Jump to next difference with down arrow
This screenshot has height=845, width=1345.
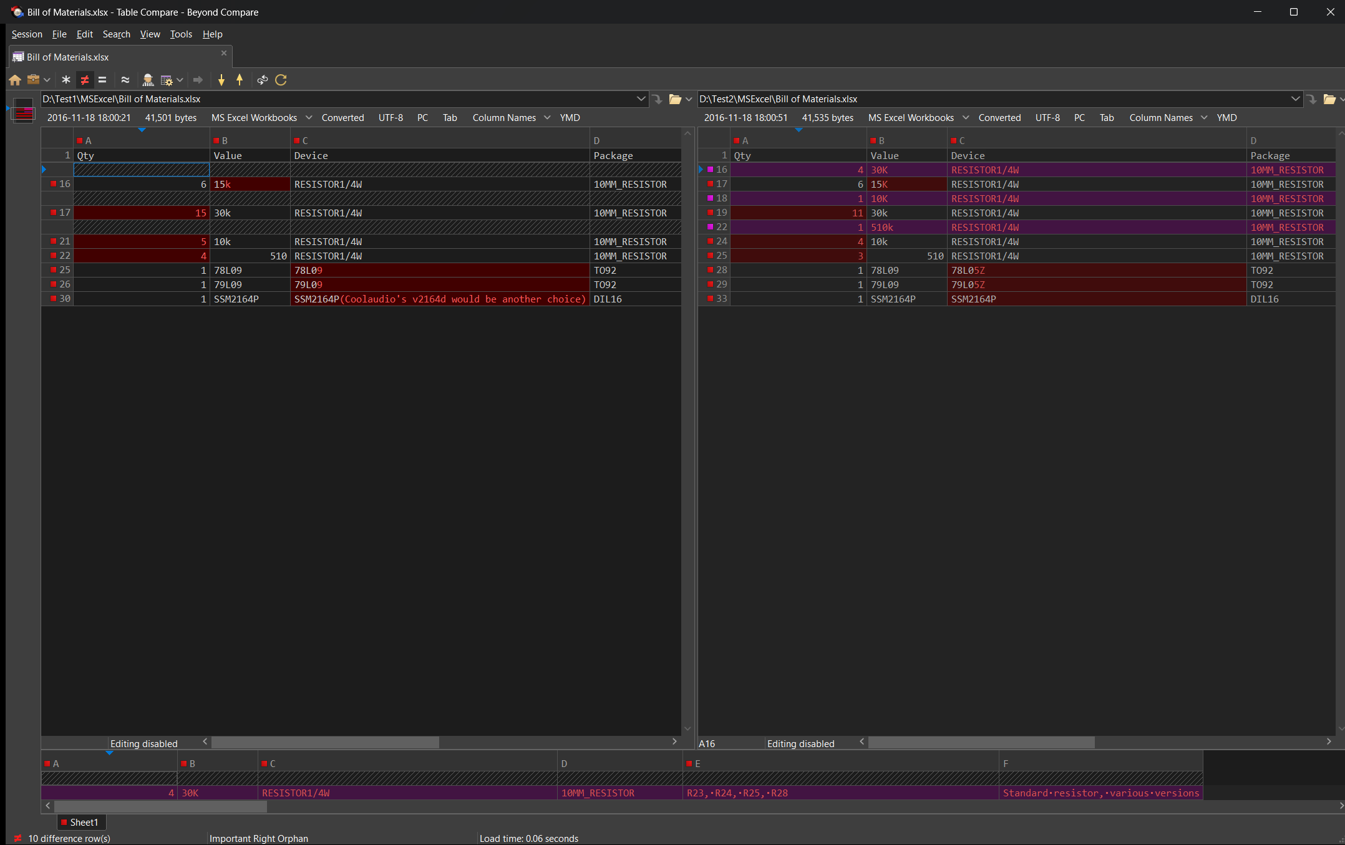[x=221, y=80]
